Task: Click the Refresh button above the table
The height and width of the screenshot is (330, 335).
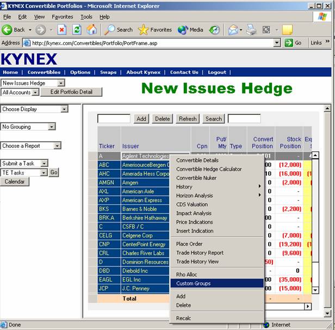Action: 188,119
